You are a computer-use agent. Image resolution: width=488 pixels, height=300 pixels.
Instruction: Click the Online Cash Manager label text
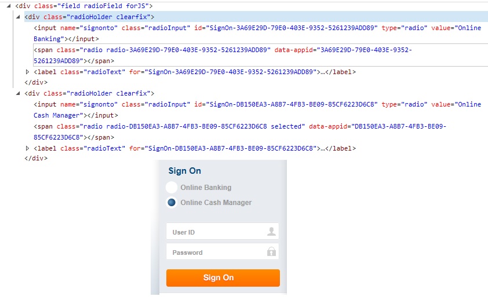coord(216,203)
